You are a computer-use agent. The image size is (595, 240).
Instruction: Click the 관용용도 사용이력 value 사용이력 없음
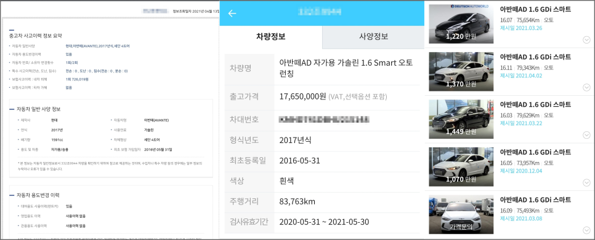[76, 226]
